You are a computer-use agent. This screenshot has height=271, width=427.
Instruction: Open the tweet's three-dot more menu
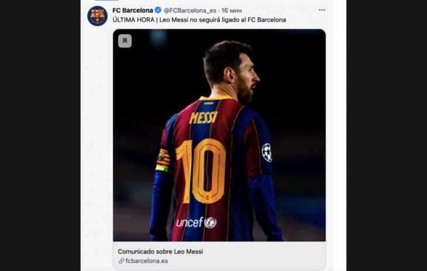322,10
